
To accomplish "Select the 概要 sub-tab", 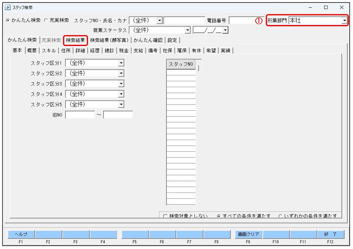I will tap(32, 50).
